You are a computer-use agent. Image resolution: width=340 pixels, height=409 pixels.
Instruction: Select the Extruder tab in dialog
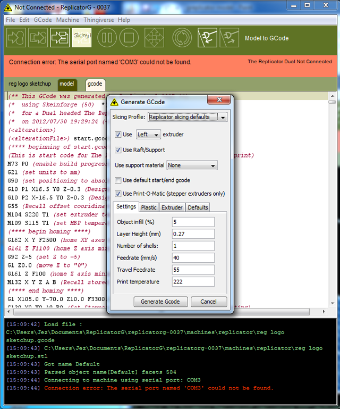(x=172, y=207)
